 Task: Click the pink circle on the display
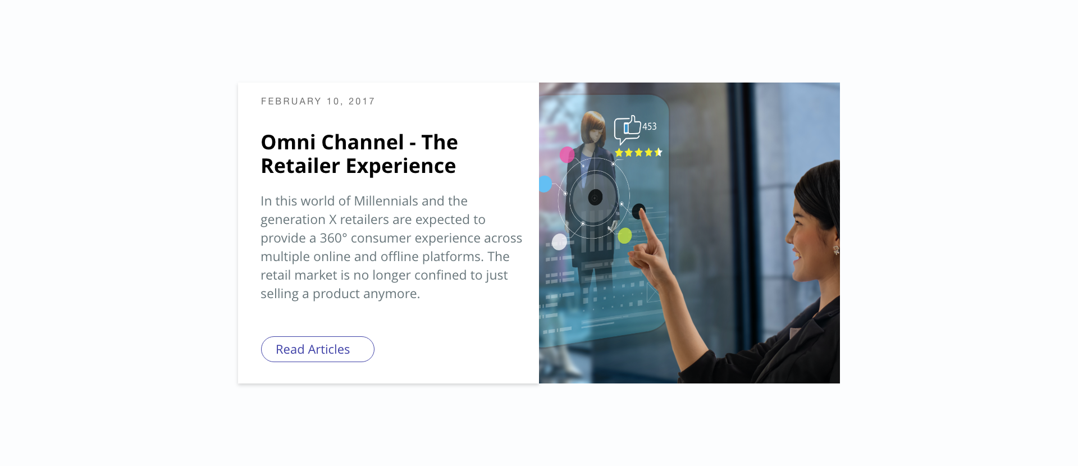(567, 154)
